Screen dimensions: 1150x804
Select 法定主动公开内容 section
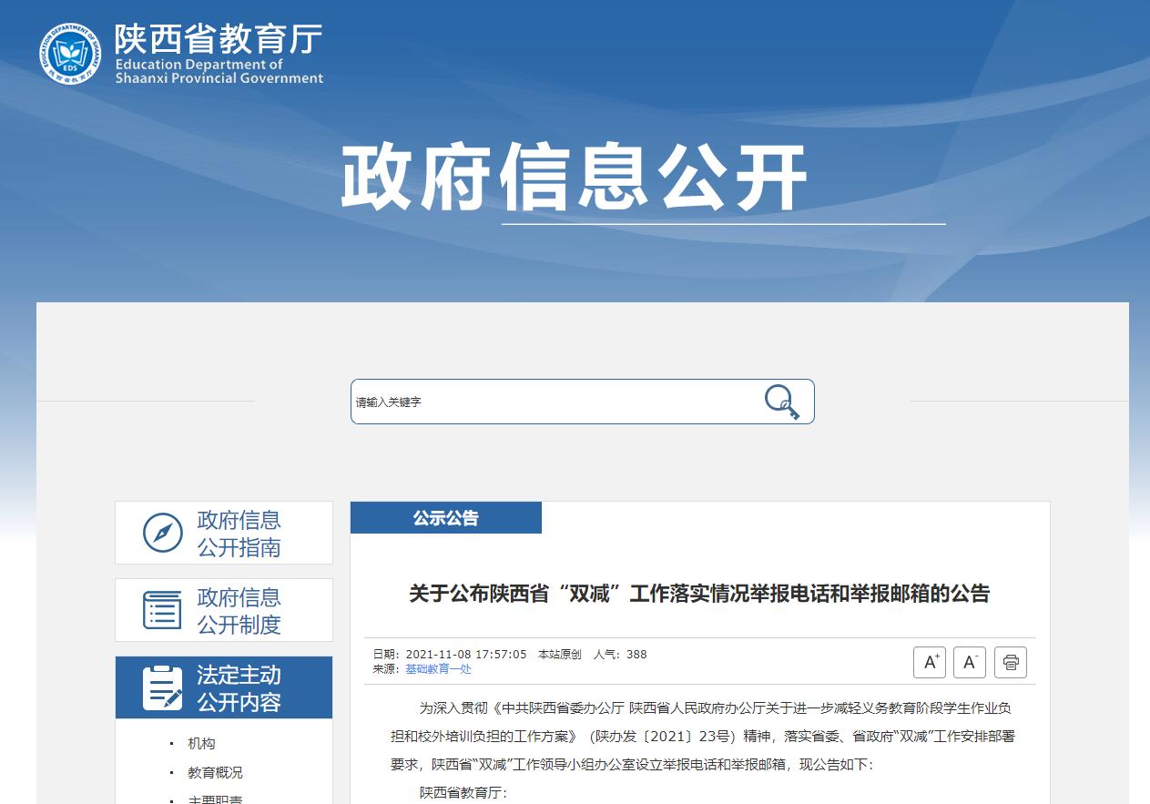click(224, 687)
